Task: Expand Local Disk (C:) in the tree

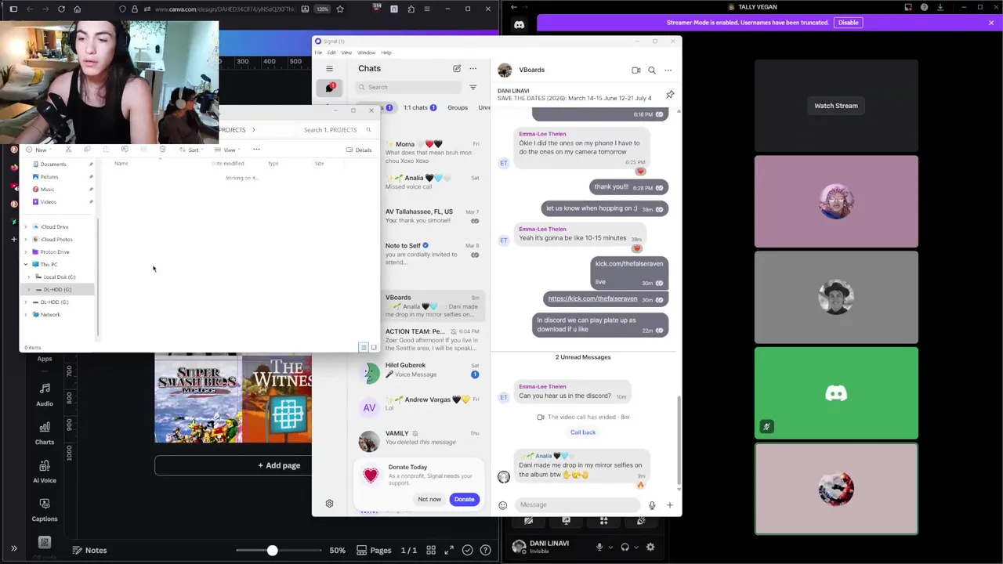Action: tap(29, 277)
